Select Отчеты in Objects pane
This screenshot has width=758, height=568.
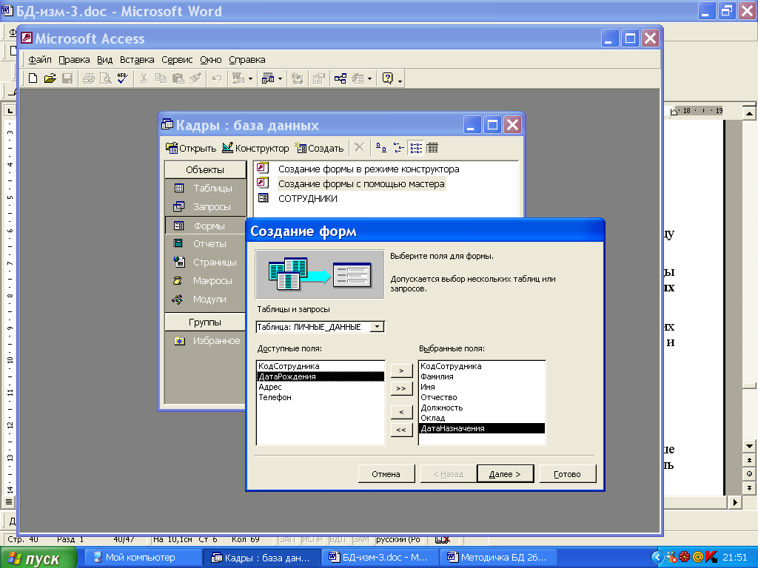click(206, 244)
